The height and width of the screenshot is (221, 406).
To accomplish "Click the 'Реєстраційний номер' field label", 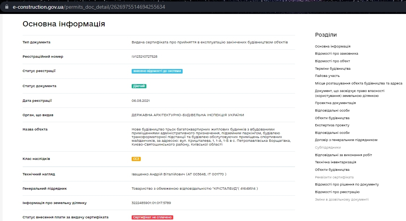I will click(43, 57).
